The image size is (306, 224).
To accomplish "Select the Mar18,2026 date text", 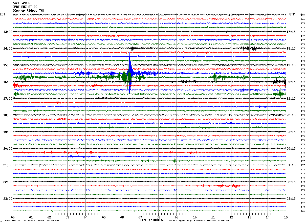I will click(x=21, y=3).
